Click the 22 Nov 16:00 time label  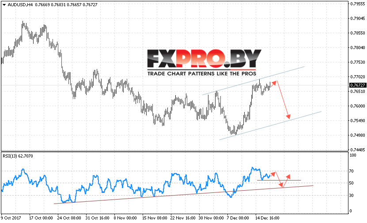tap(183, 218)
